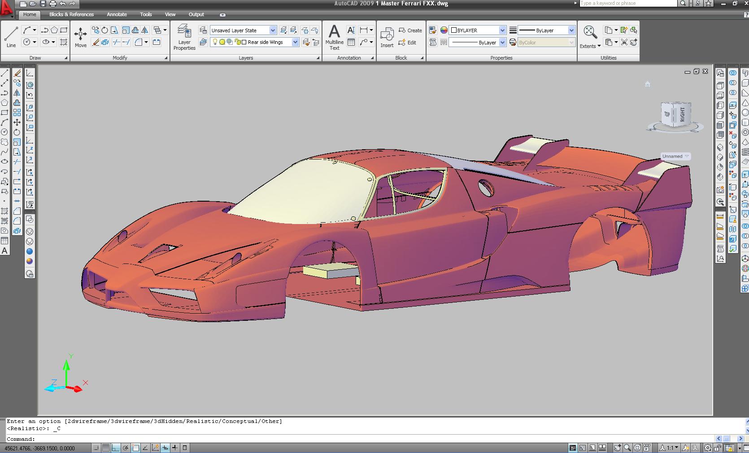The width and height of the screenshot is (749, 453).
Task: Select the Rectangle tool in Draw panel
Action: click(x=64, y=30)
